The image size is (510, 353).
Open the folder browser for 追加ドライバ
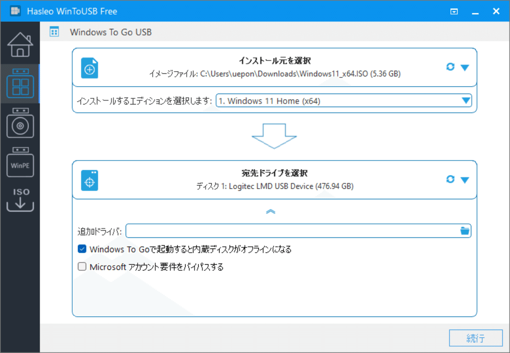464,230
